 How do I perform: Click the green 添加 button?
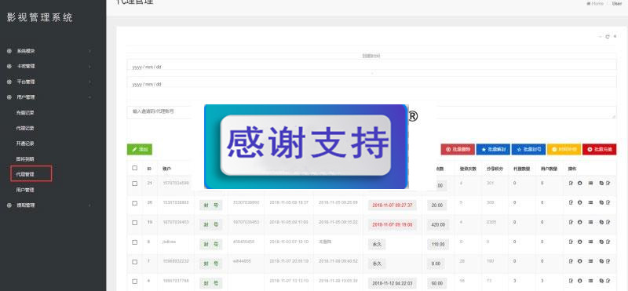tap(140, 149)
